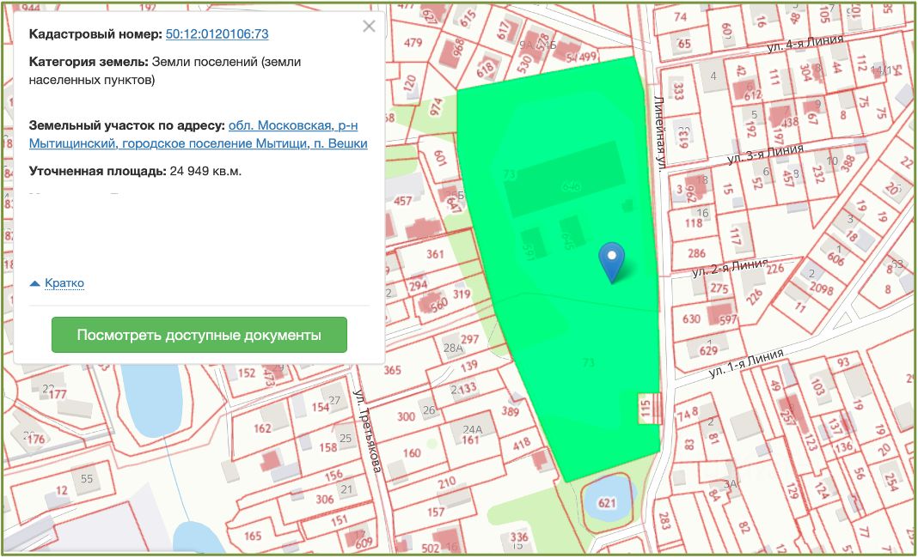Click Посмотреть доступные документы button
The width and height of the screenshot is (918, 558).
pyautogui.click(x=199, y=335)
